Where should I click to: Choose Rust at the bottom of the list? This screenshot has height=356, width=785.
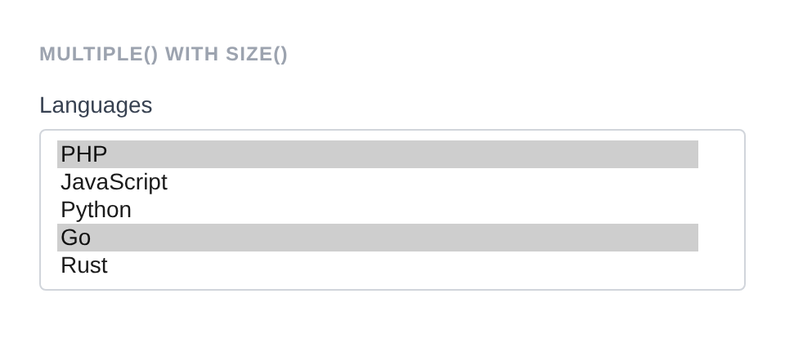[377, 265]
